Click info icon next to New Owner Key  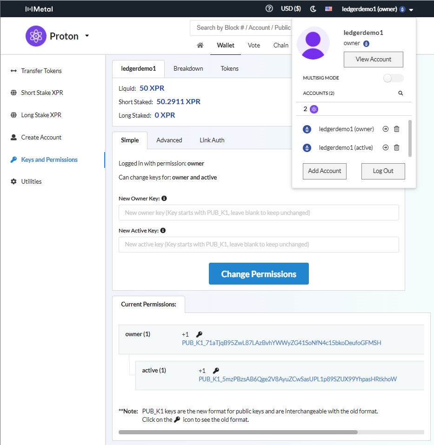(164, 199)
